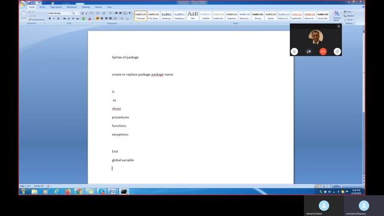The image size is (384, 216).
Task: Open the Select dropdown in Editing group
Action: pyautogui.click(x=349, y=20)
